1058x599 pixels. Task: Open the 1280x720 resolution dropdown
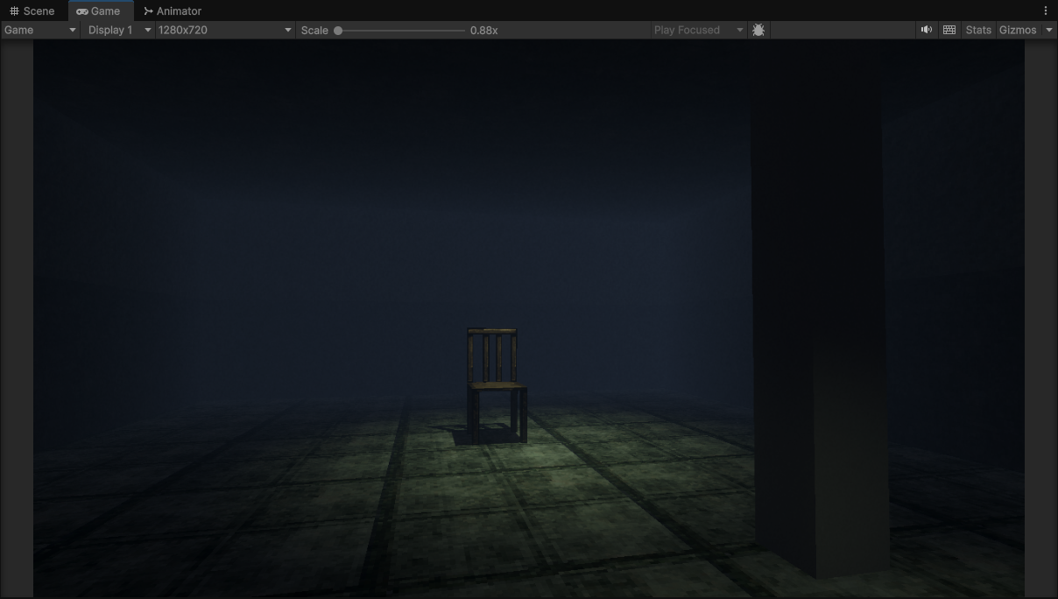pos(225,30)
